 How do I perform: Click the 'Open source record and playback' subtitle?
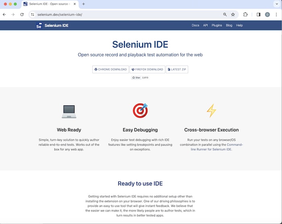tap(140, 55)
